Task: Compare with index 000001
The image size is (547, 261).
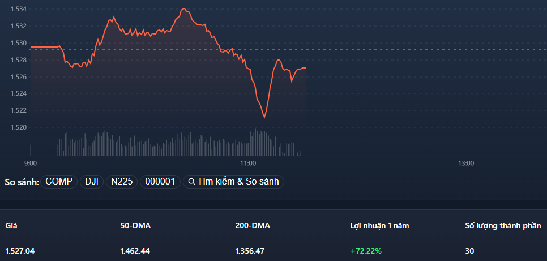Action: (160, 182)
